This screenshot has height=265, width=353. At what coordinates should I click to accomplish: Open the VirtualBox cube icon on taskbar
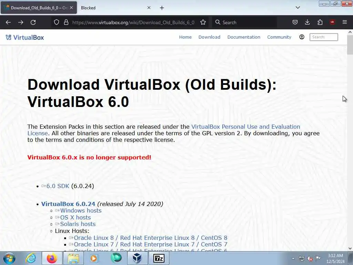point(137,258)
